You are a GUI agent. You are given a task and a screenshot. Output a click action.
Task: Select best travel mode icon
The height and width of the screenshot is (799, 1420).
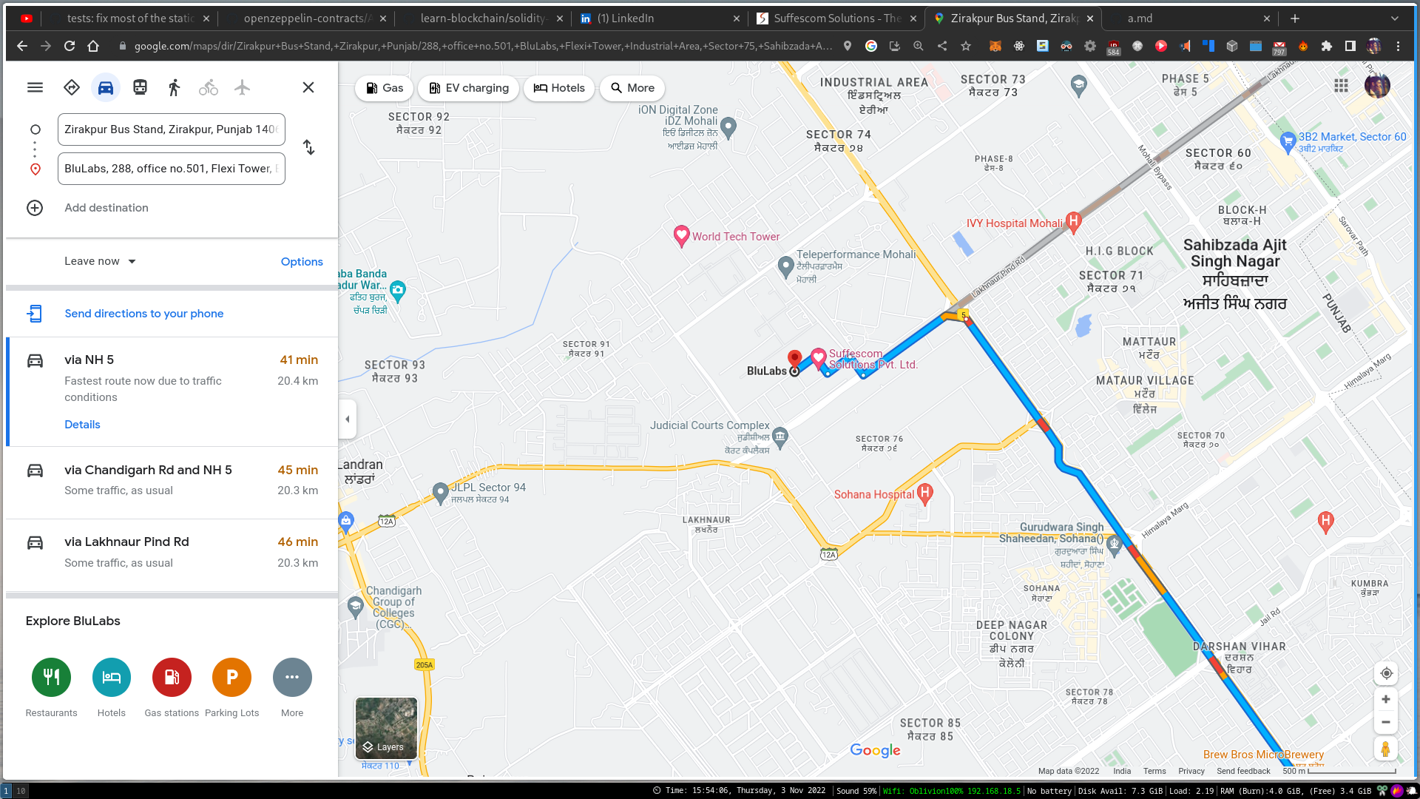tap(72, 87)
